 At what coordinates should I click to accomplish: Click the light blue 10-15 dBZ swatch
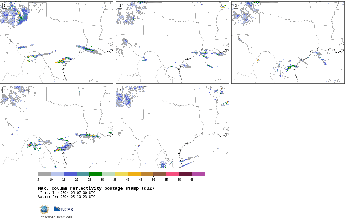pyautogui.click(x=57, y=174)
